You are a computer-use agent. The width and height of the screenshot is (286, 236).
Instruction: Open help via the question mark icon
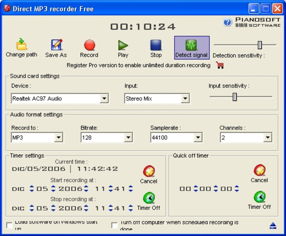(227, 22)
